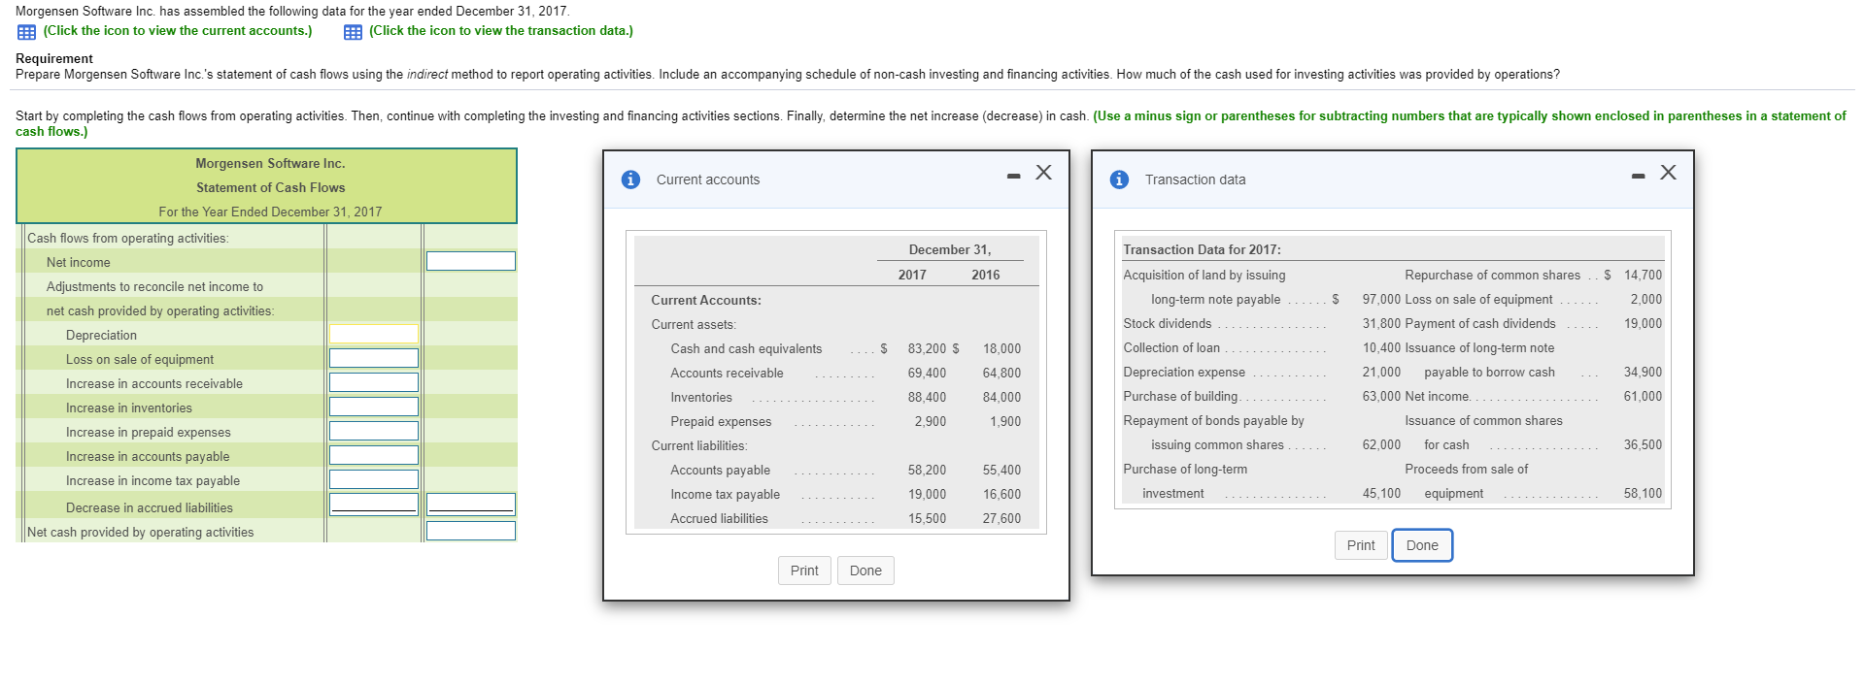
Task: Click the current accounts table icon
Action: (x=26, y=32)
